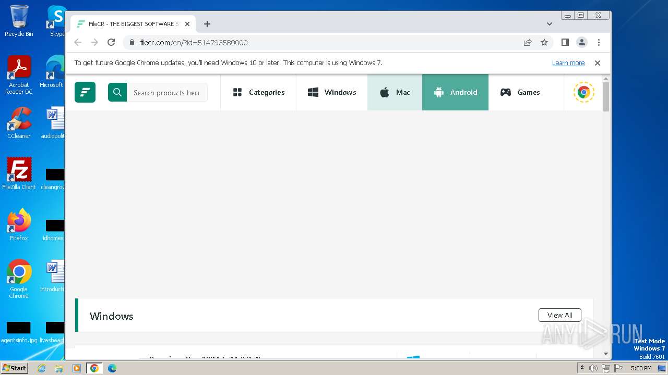The image size is (668, 375).
Task: Open FileZilla Client desktop icon
Action: 19,174
